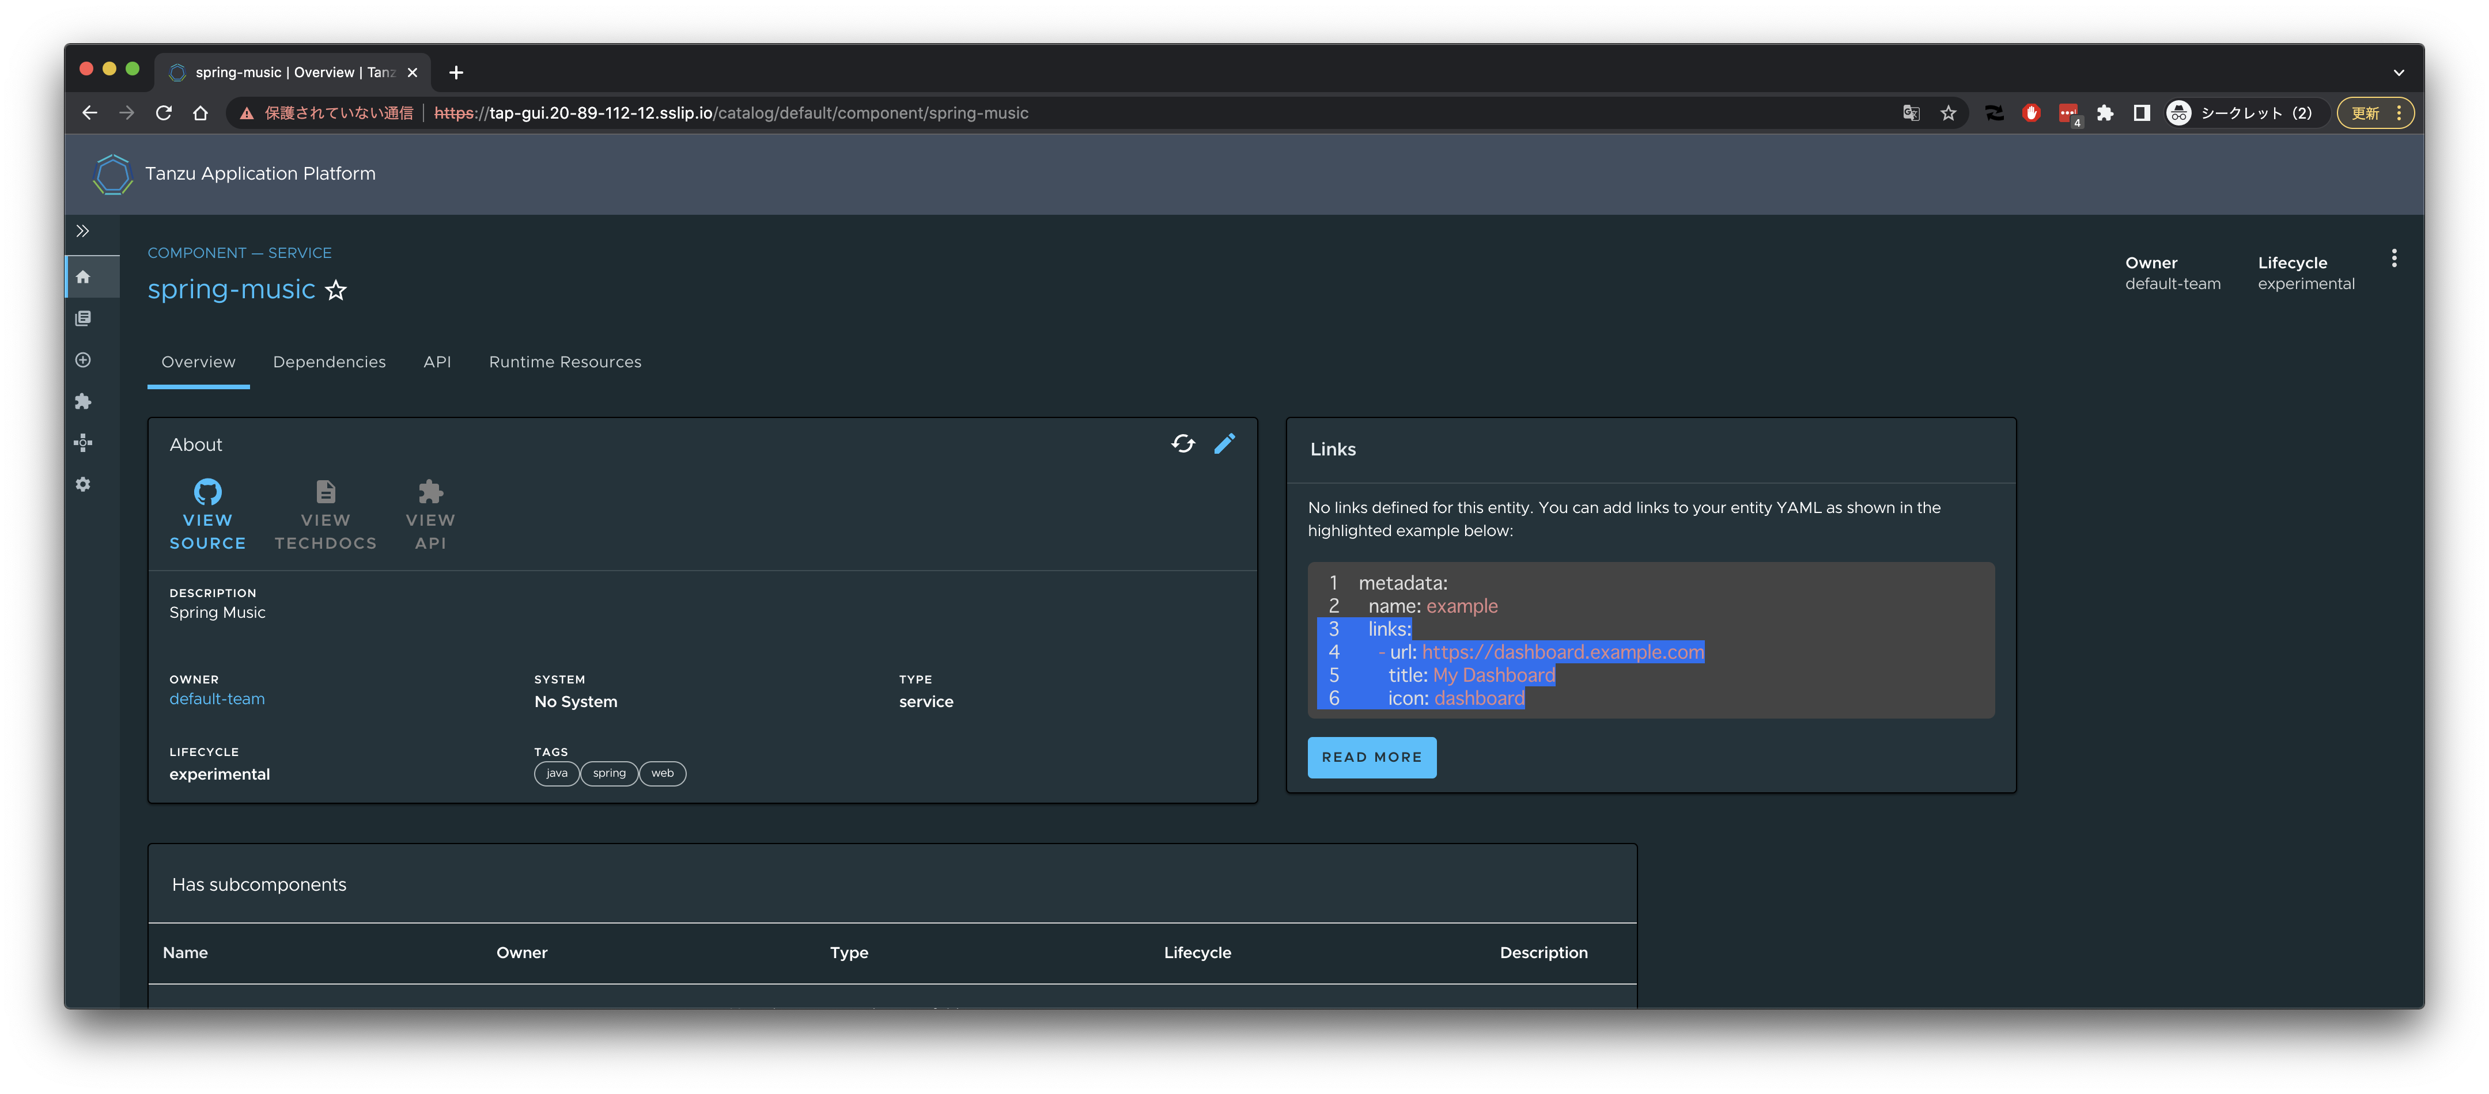Sort subcomponents by Name column
The image size is (2489, 1094).
(x=186, y=953)
